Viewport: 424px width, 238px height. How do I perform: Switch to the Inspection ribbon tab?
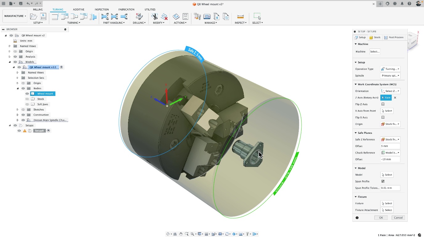[x=102, y=9]
